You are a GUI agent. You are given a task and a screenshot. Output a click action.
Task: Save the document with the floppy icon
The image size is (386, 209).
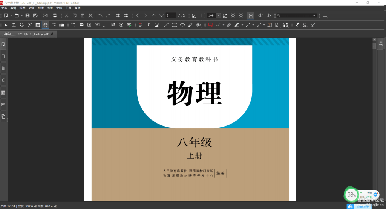[27, 15]
